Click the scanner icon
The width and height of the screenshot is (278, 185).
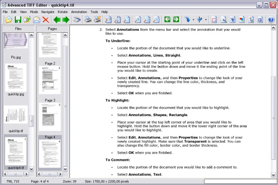tap(77, 19)
